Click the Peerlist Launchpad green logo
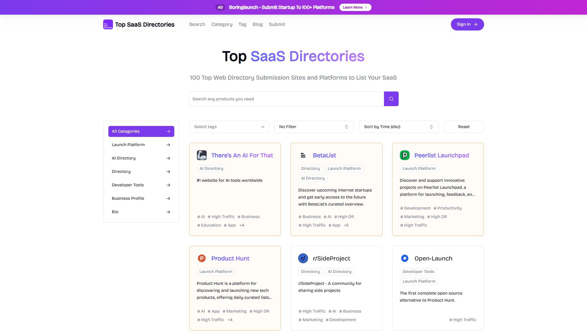Viewport: 587px width, 333px height. coord(405,155)
